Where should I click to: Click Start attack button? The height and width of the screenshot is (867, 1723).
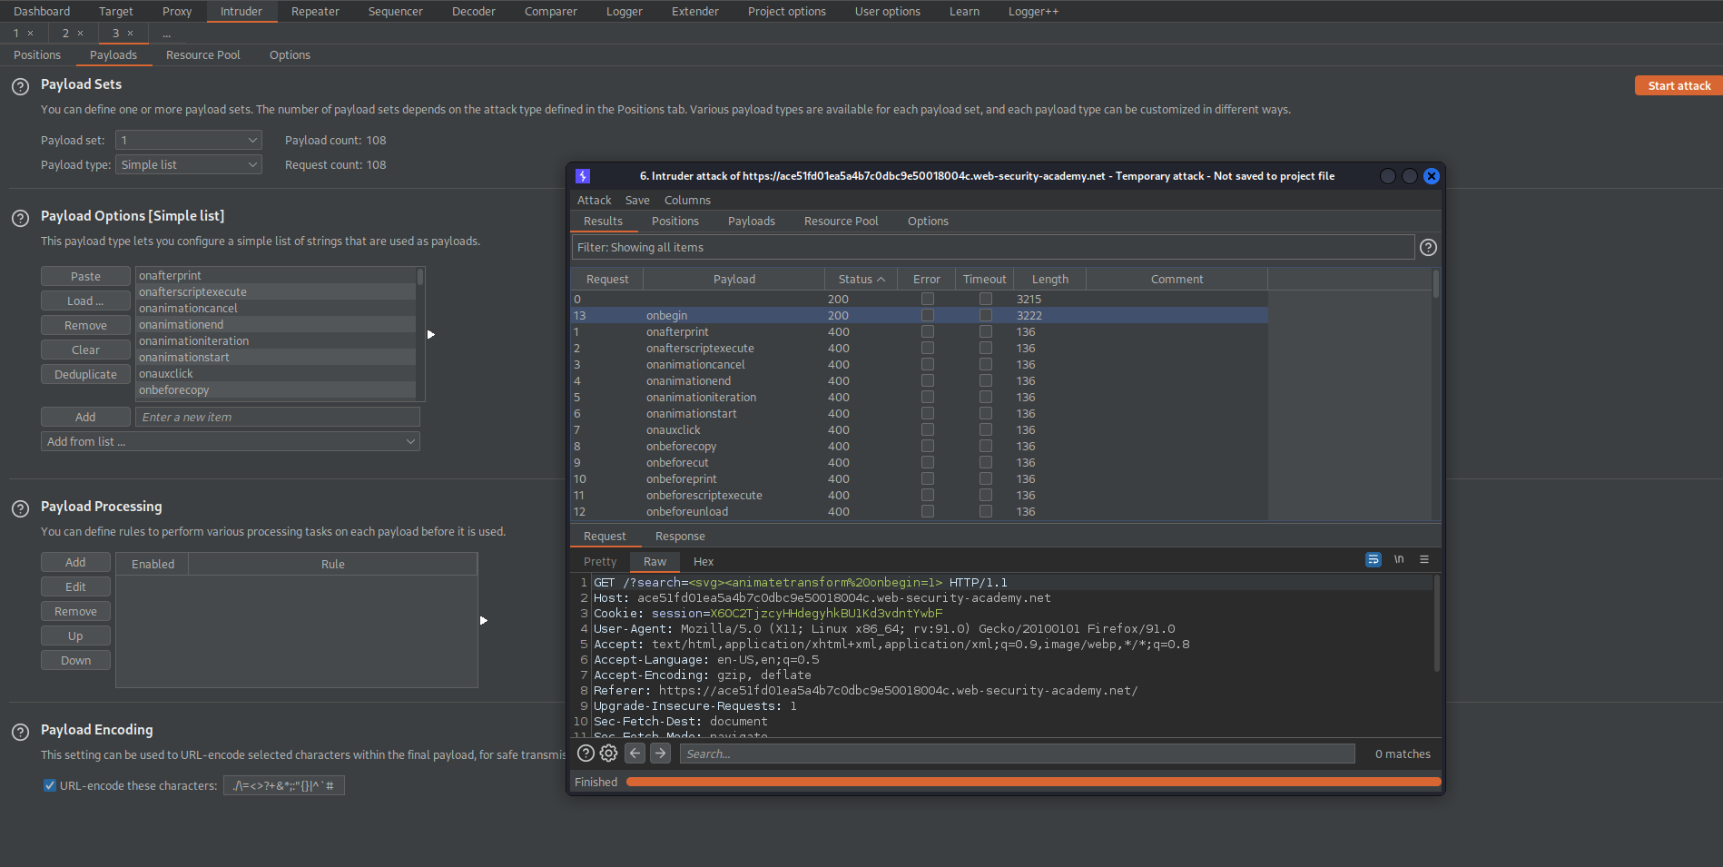[1679, 85]
